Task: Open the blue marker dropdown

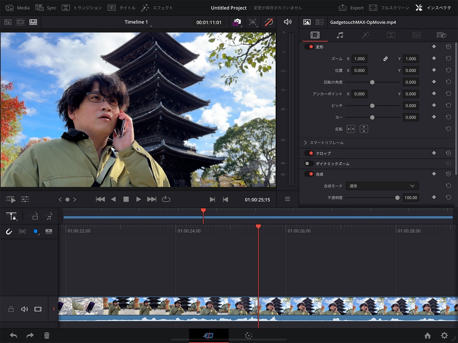Action: (36, 232)
